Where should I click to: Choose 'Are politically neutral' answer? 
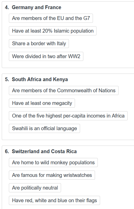35,188
